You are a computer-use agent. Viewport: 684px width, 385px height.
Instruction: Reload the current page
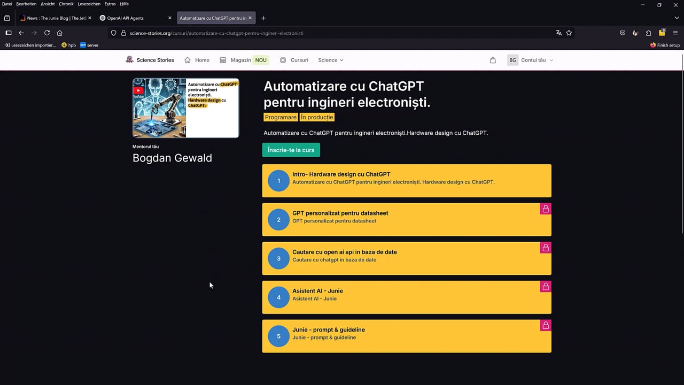[47, 33]
